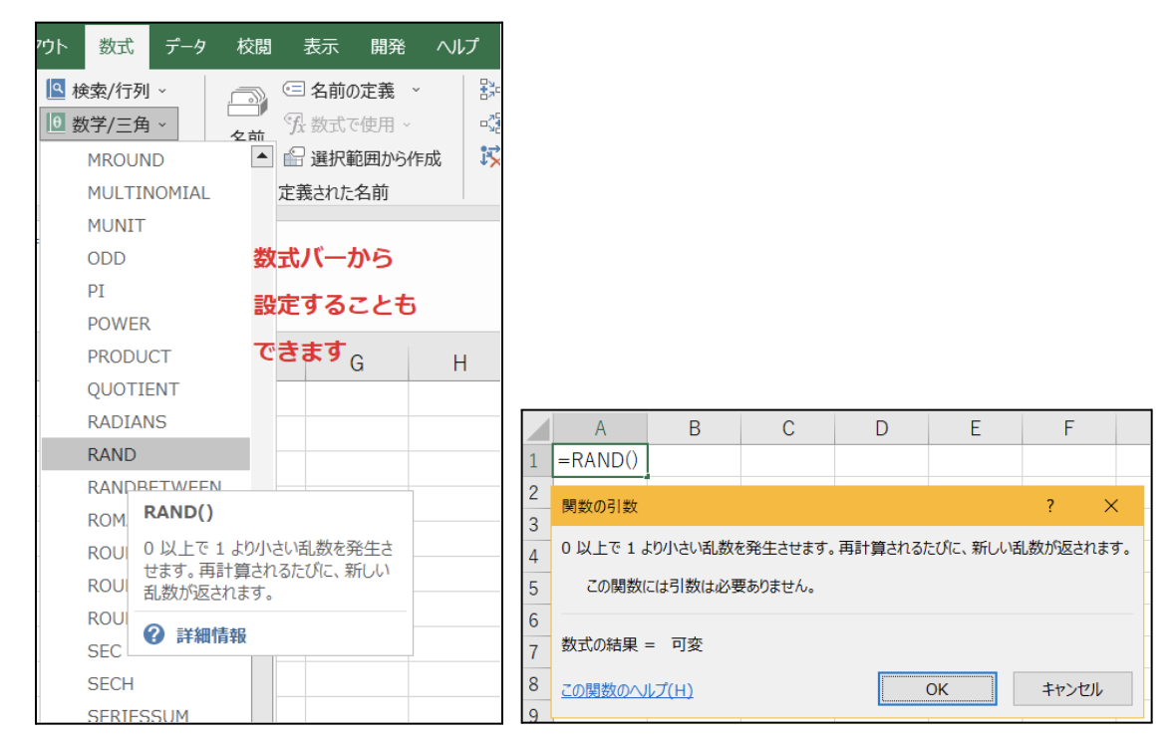
Task: Click the 名前の定義 tag icon
Action: click(x=293, y=89)
